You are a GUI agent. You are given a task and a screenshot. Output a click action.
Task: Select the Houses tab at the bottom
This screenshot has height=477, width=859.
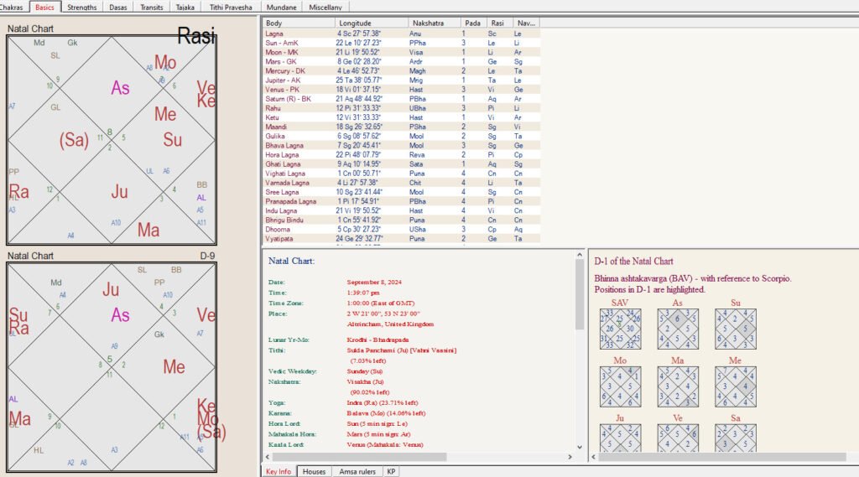(x=314, y=471)
